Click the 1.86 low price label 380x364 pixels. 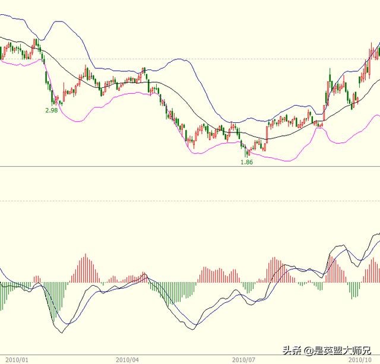tap(246, 162)
